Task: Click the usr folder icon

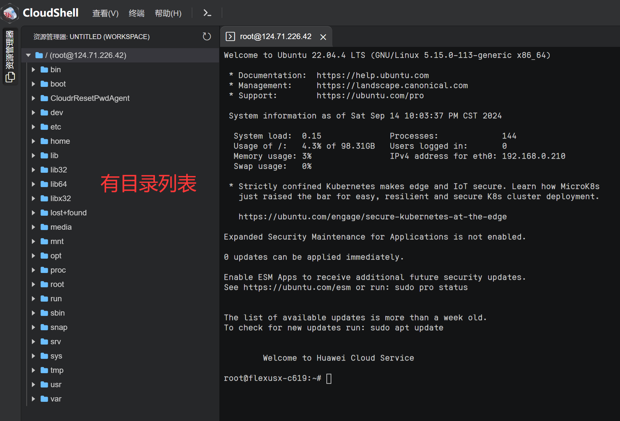Action: click(44, 385)
